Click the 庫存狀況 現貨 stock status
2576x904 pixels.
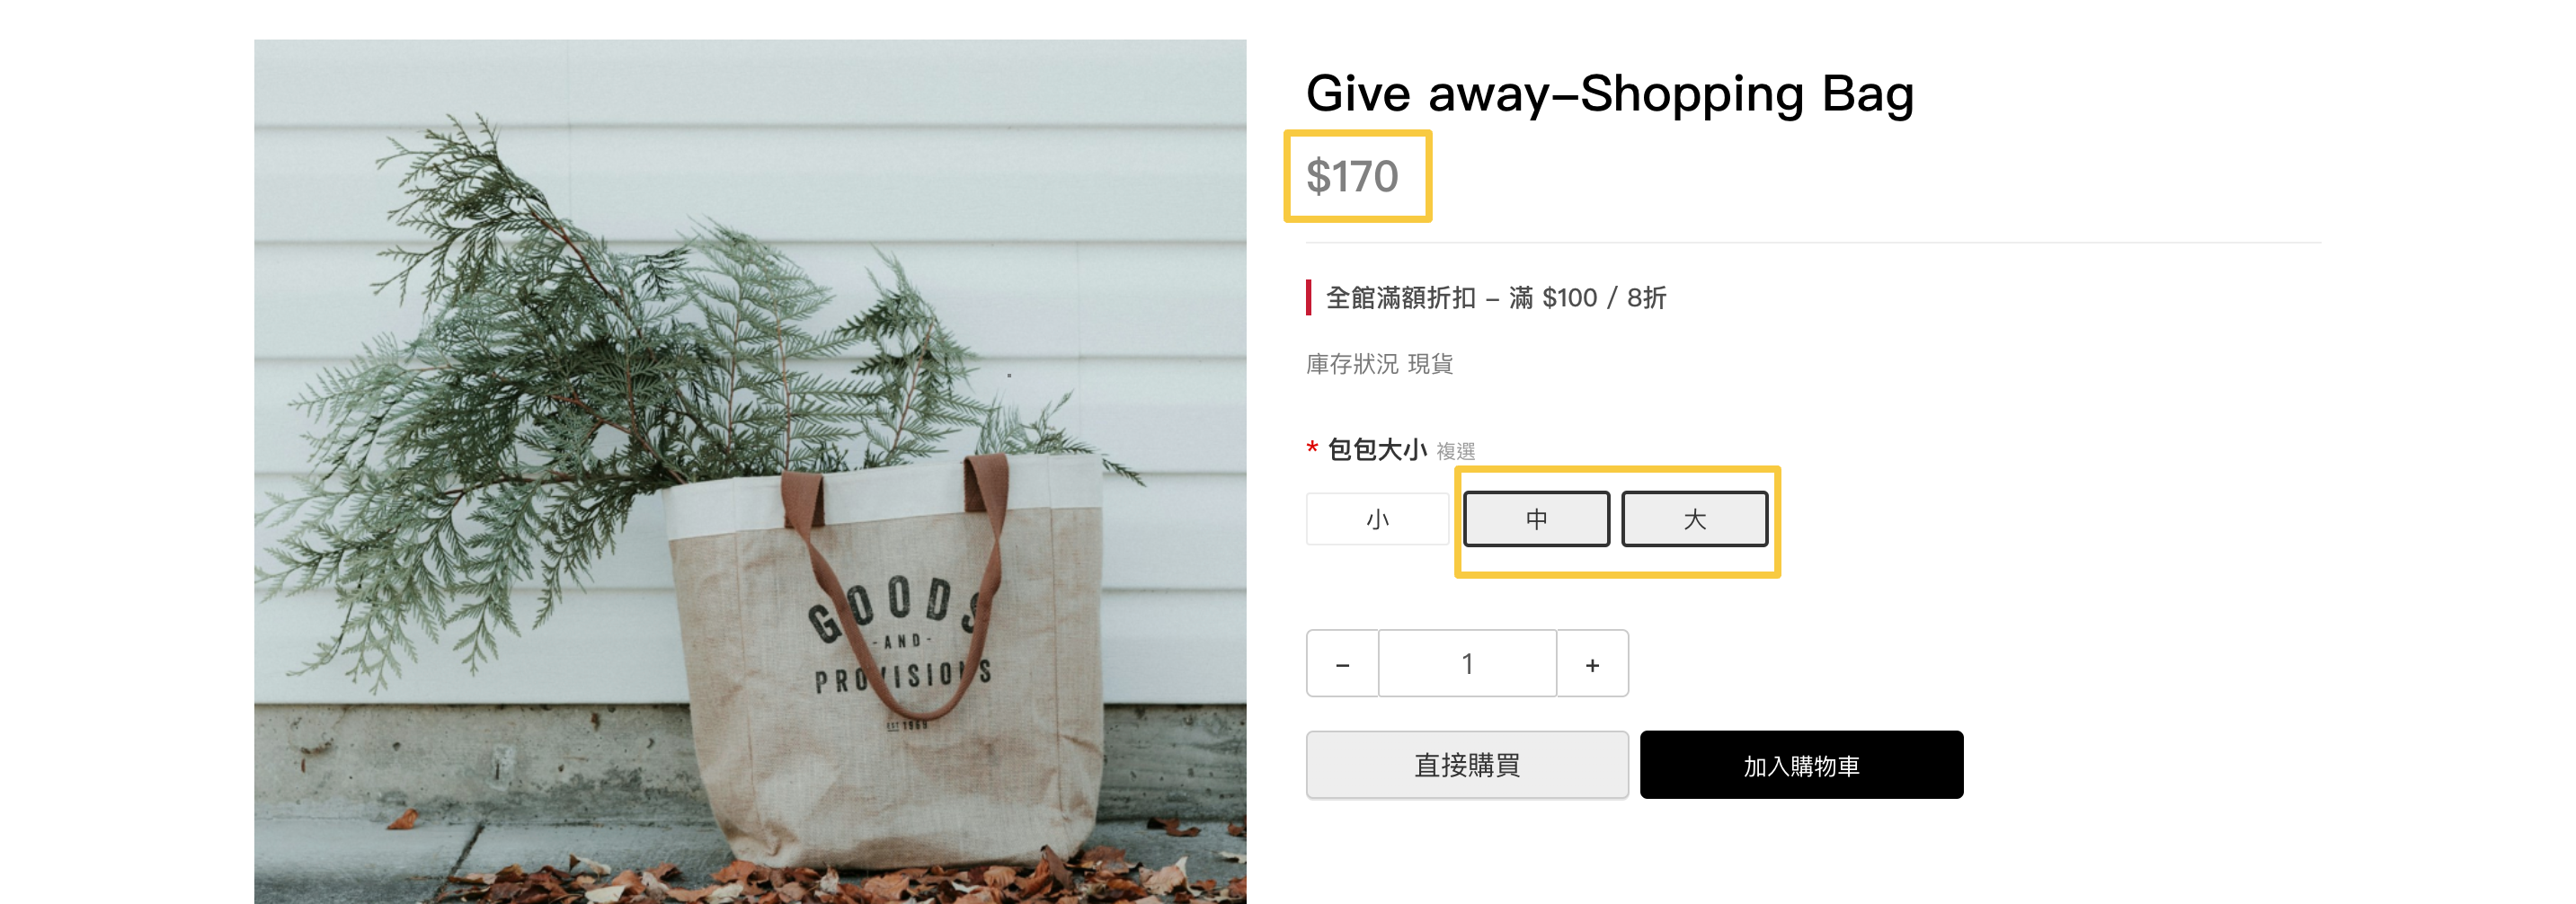[x=1379, y=364]
